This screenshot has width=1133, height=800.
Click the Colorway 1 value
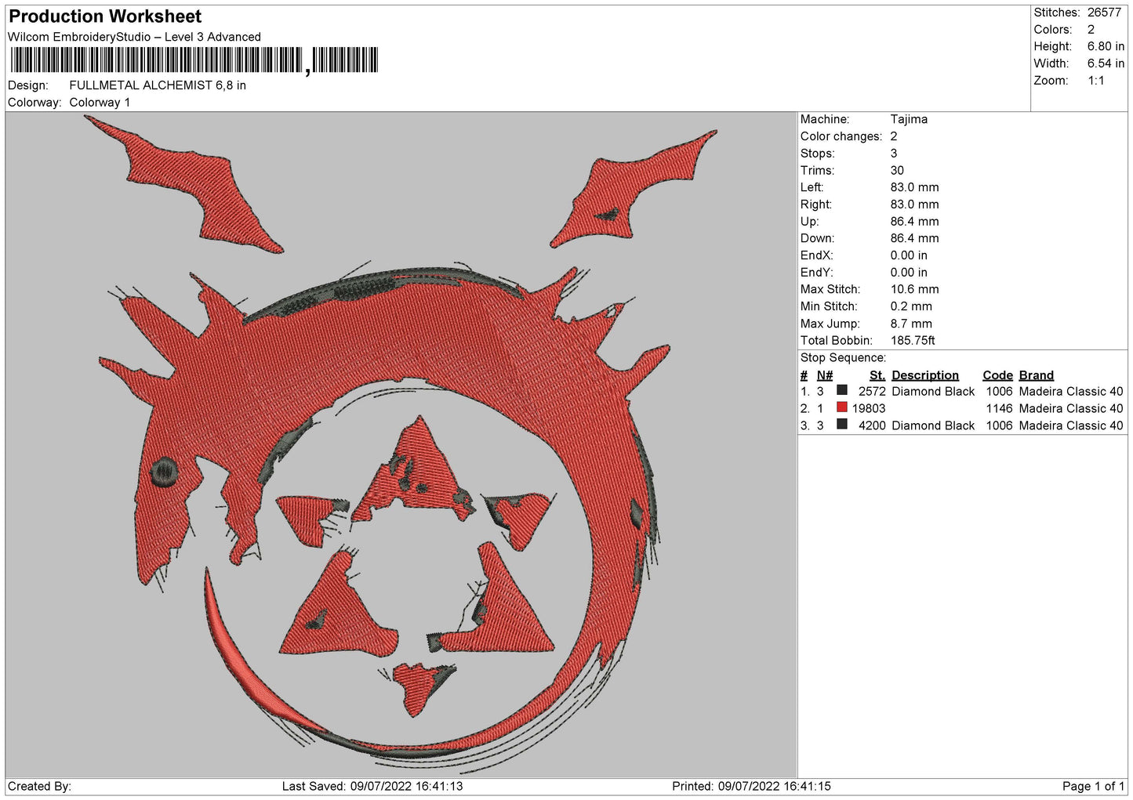coord(100,103)
